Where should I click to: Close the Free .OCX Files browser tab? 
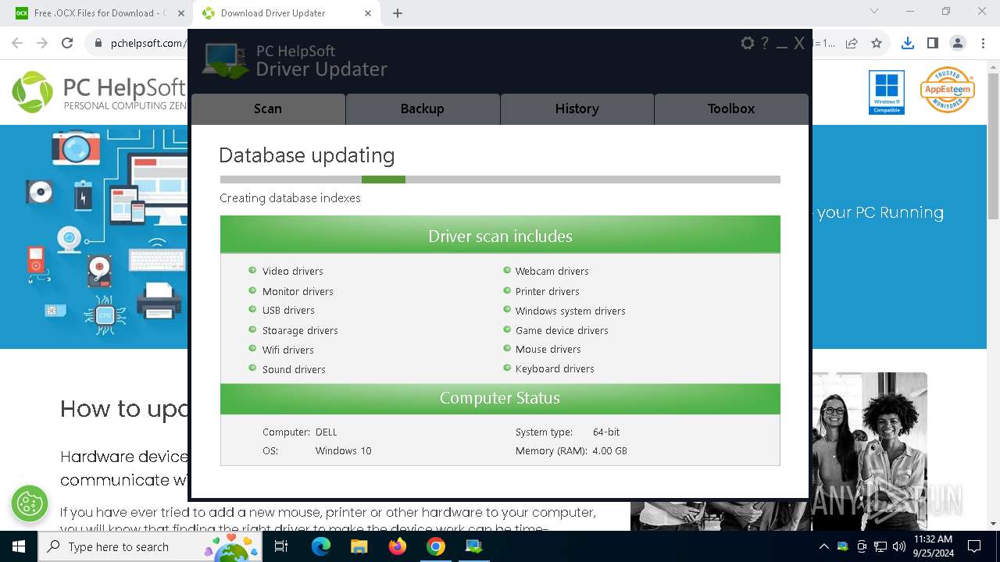pos(180,13)
